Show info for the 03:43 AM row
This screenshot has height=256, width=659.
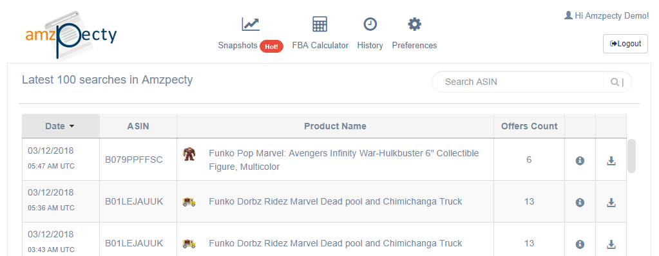pyautogui.click(x=580, y=244)
